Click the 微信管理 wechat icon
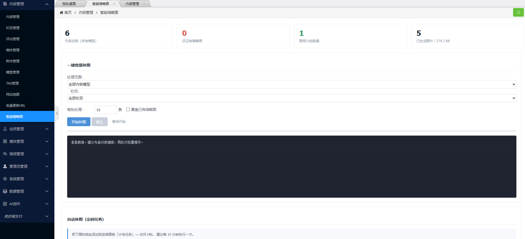This screenshot has height=239, width=525. coord(5,154)
